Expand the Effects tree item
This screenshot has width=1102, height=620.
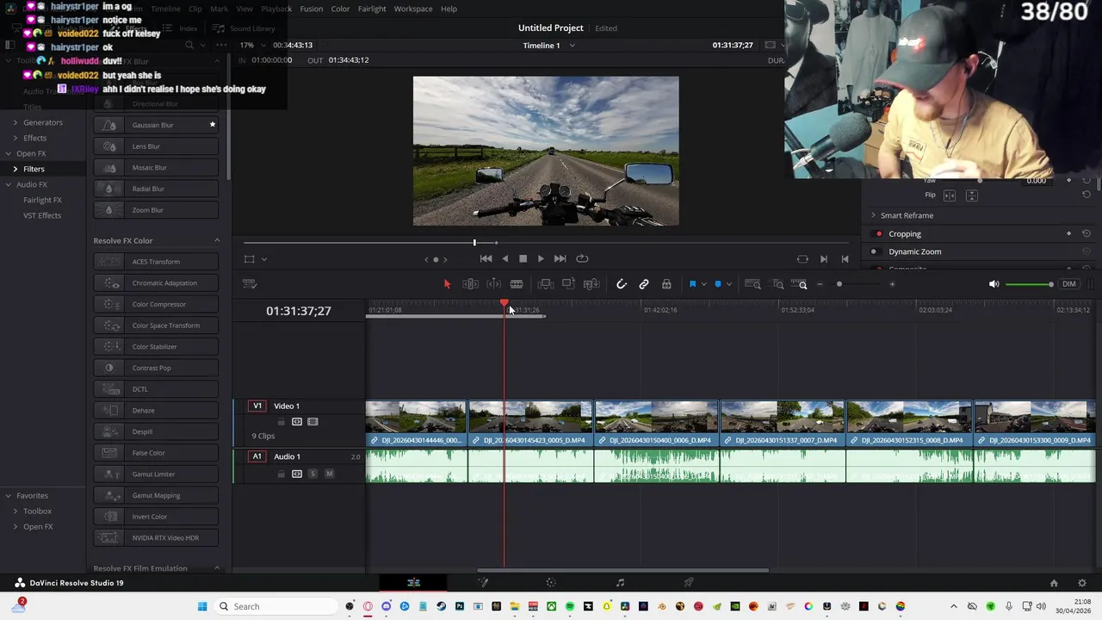point(15,138)
